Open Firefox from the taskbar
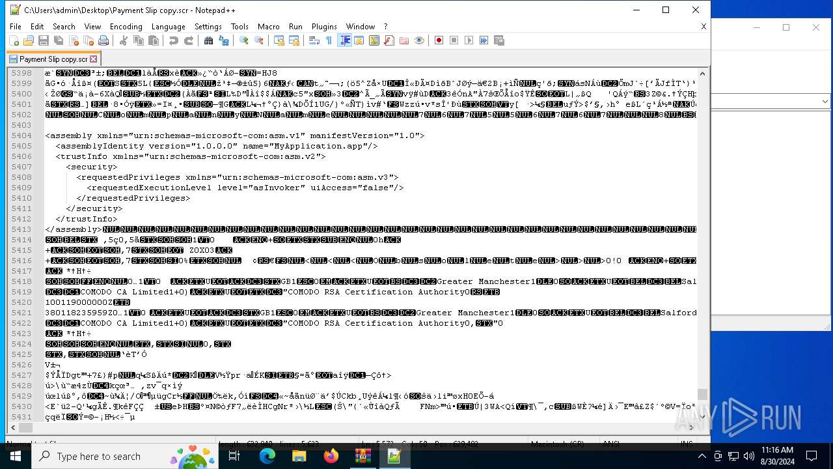833x469 pixels. [331, 456]
